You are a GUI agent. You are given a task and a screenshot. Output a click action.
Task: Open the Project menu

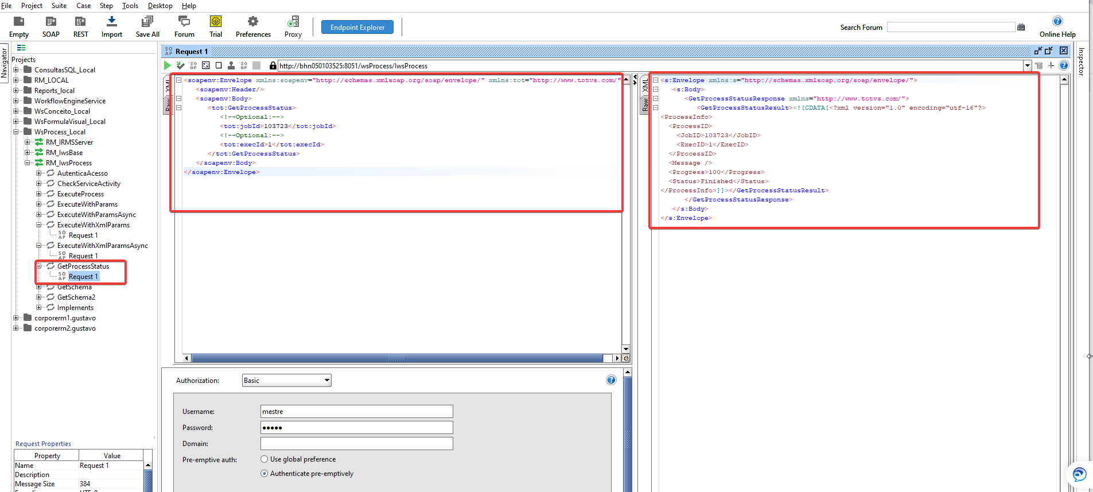click(32, 6)
